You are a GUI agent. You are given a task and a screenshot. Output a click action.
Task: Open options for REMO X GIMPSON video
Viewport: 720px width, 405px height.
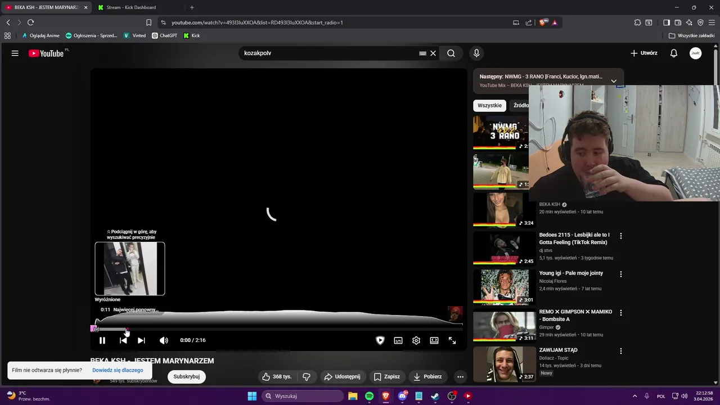621,313
